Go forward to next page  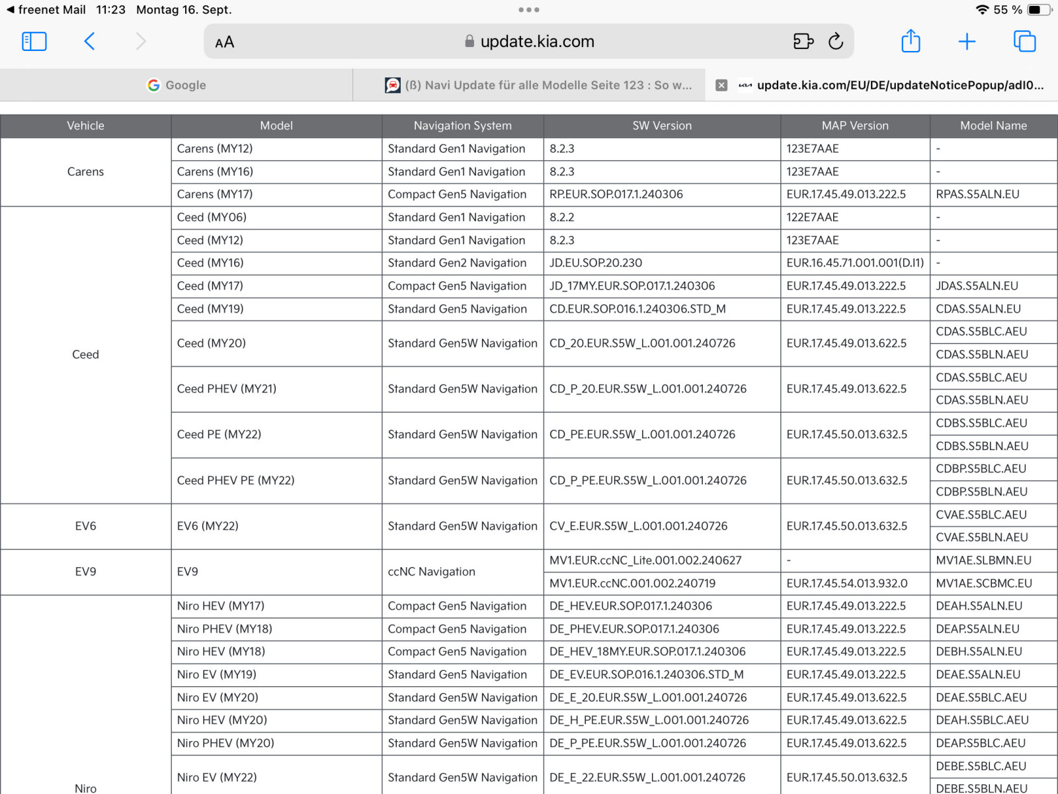140,42
